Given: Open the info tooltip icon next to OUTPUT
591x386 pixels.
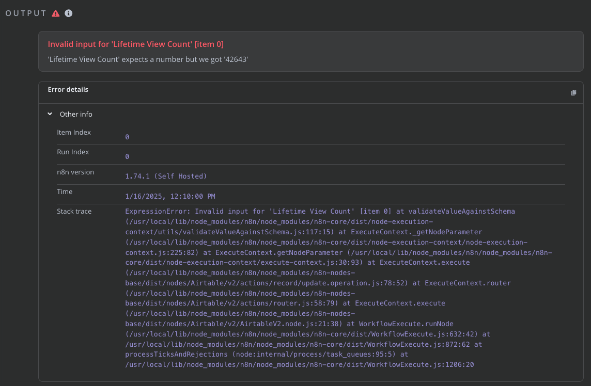Looking at the screenshot, I should click(68, 14).
